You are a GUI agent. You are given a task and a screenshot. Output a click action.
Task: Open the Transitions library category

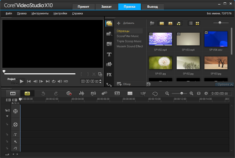(x=109, y=44)
